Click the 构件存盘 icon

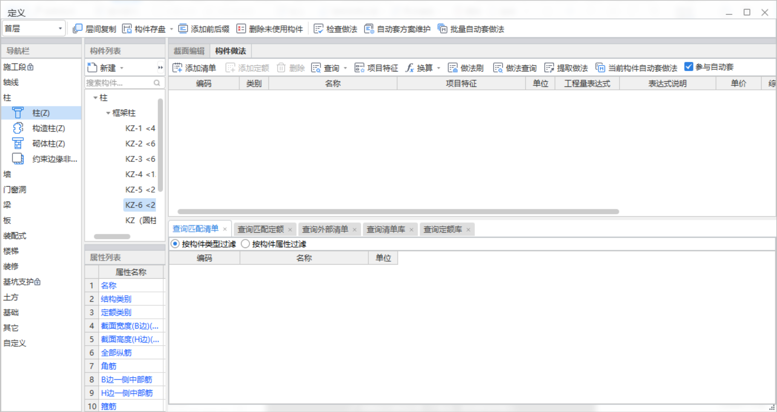click(127, 29)
